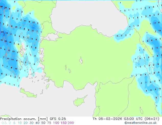Image resolution: width=162 pixels, height=125 pixels.
Task: Click the '(06+21)' forecast run label
Action: [152, 119]
